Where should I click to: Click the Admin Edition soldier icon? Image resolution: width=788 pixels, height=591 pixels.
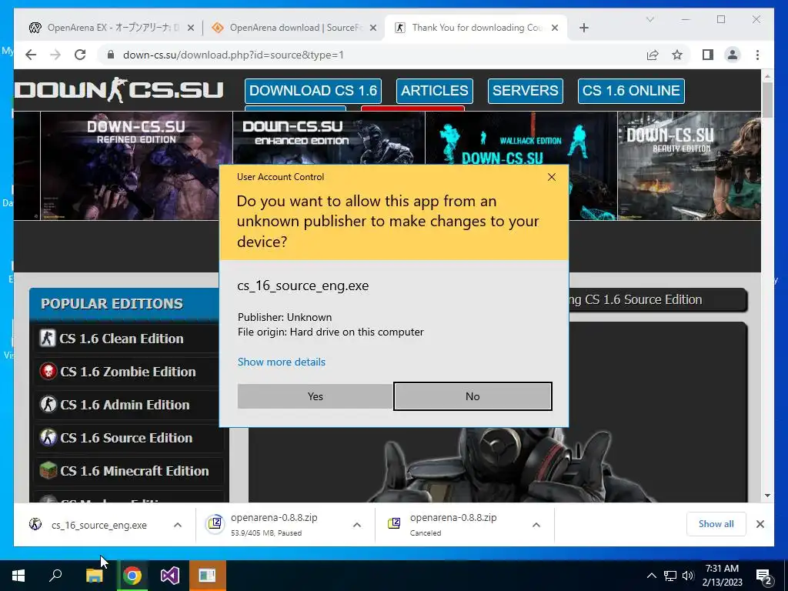coord(48,405)
